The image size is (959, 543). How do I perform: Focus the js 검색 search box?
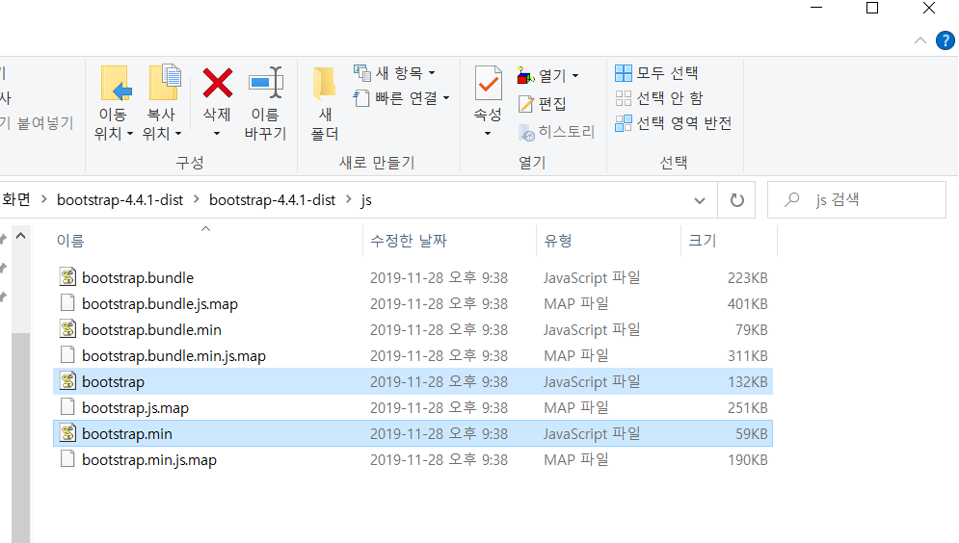(x=856, y=199)
